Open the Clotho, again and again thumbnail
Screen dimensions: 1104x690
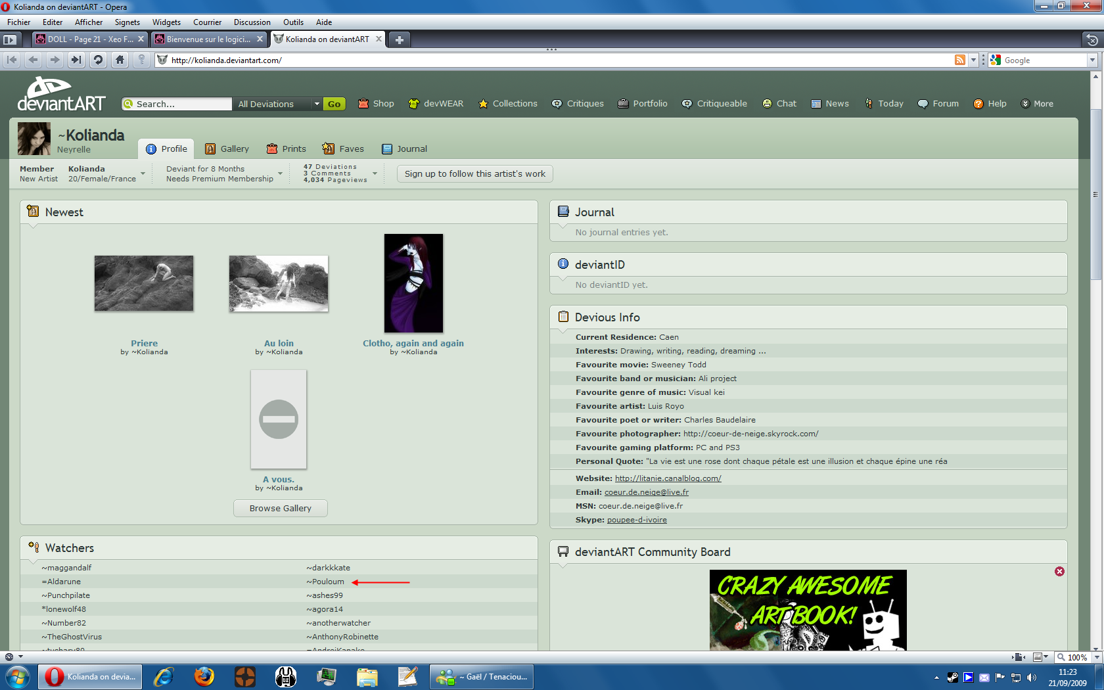pyautogui.click(x=413, y=283)
